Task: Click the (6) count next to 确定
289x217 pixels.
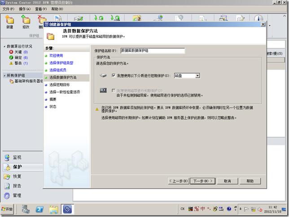Action: (26, 58)
